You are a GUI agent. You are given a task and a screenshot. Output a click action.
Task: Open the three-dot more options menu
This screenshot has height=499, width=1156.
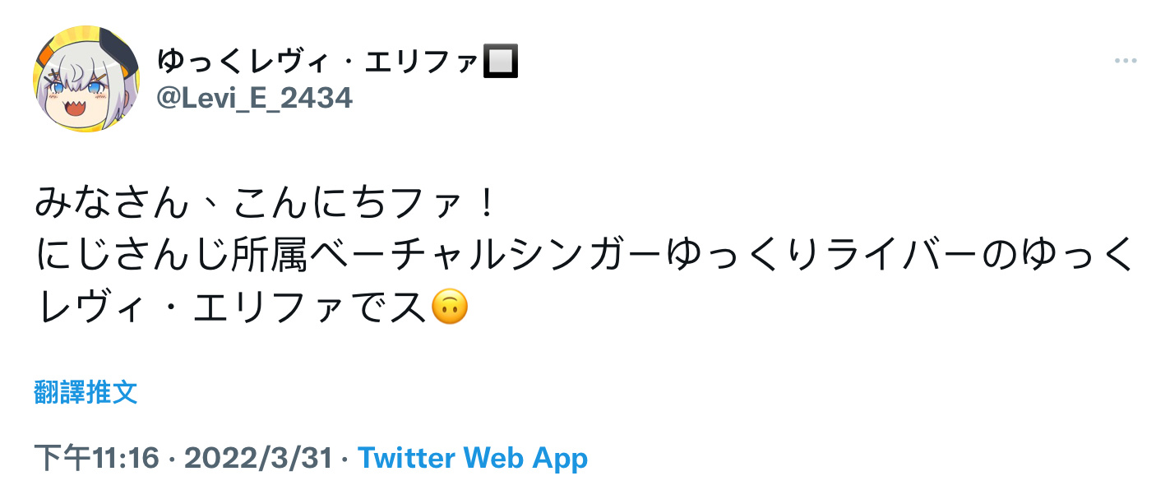coord(1125,62)
